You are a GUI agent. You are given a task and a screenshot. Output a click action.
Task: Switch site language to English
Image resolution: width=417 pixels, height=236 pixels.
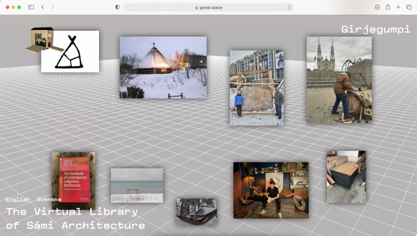(18, 199)
